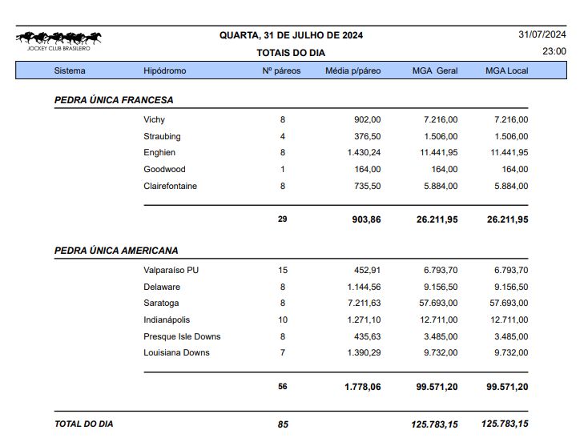Select the title 'QUARTA, 31 DE JULHO DE 2024'
The image size is (588, 438).
(291, 35)
